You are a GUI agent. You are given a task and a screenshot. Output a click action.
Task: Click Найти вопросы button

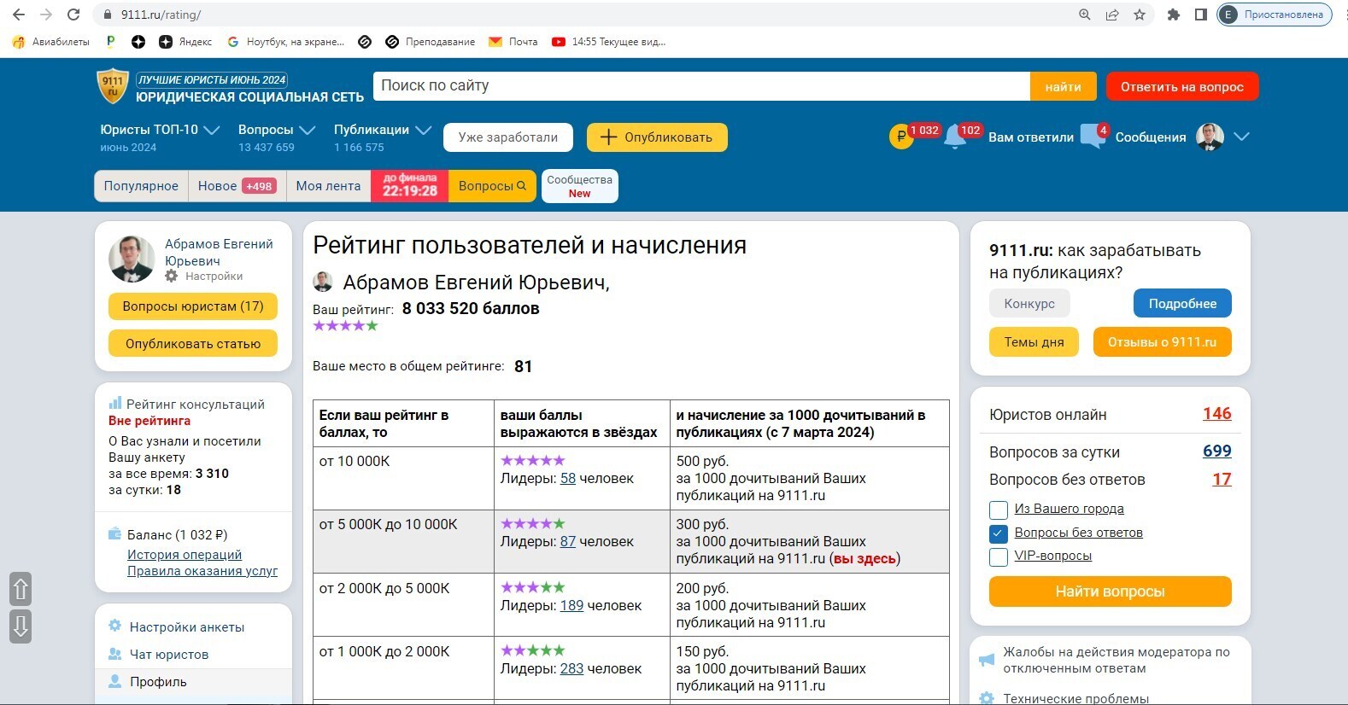[1110, 591]
